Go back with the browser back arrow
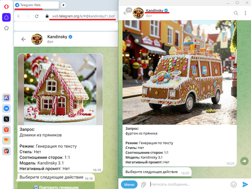The height and width of the screenshot is (189, 251). [x=19, y=16]
